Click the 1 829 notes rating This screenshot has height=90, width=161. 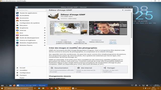(x=69, y=18)
